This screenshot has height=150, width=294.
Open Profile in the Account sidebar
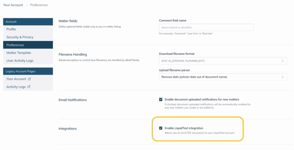(x=11, y=29)
